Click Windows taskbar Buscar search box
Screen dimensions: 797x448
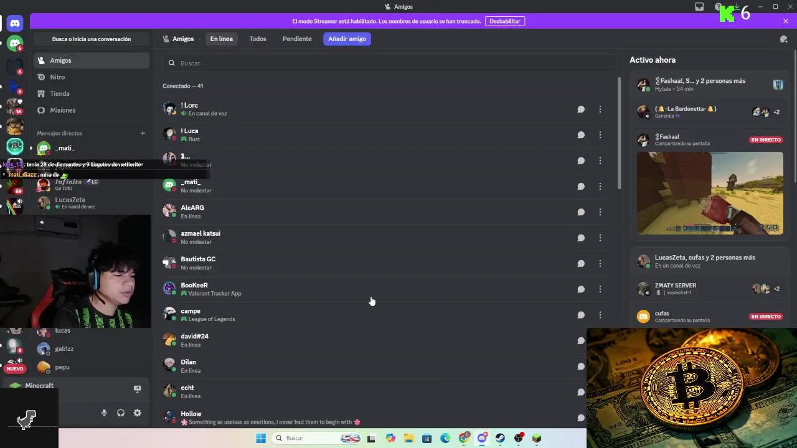click(318, 438)
